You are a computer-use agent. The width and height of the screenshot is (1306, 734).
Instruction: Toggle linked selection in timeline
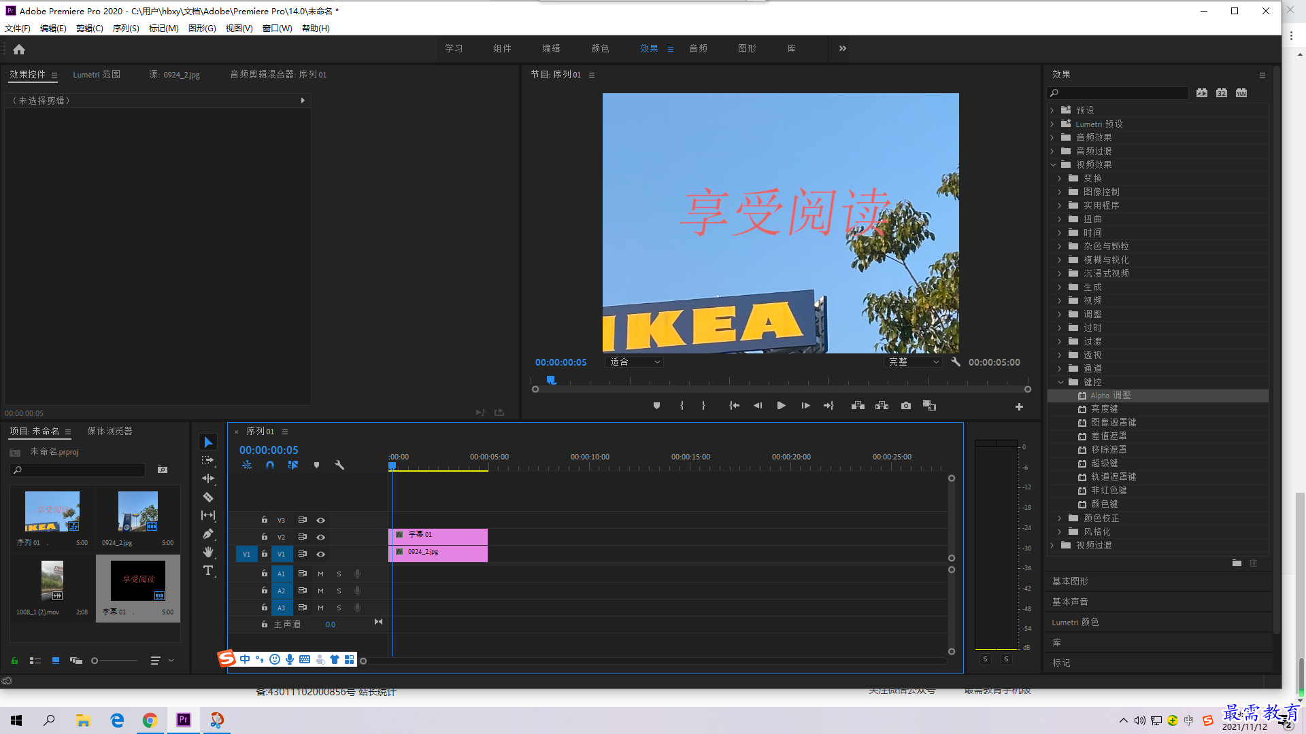tap(293, 465)
